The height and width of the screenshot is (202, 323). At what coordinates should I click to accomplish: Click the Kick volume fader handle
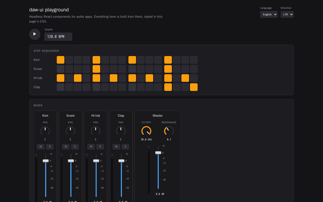[46, 161]
